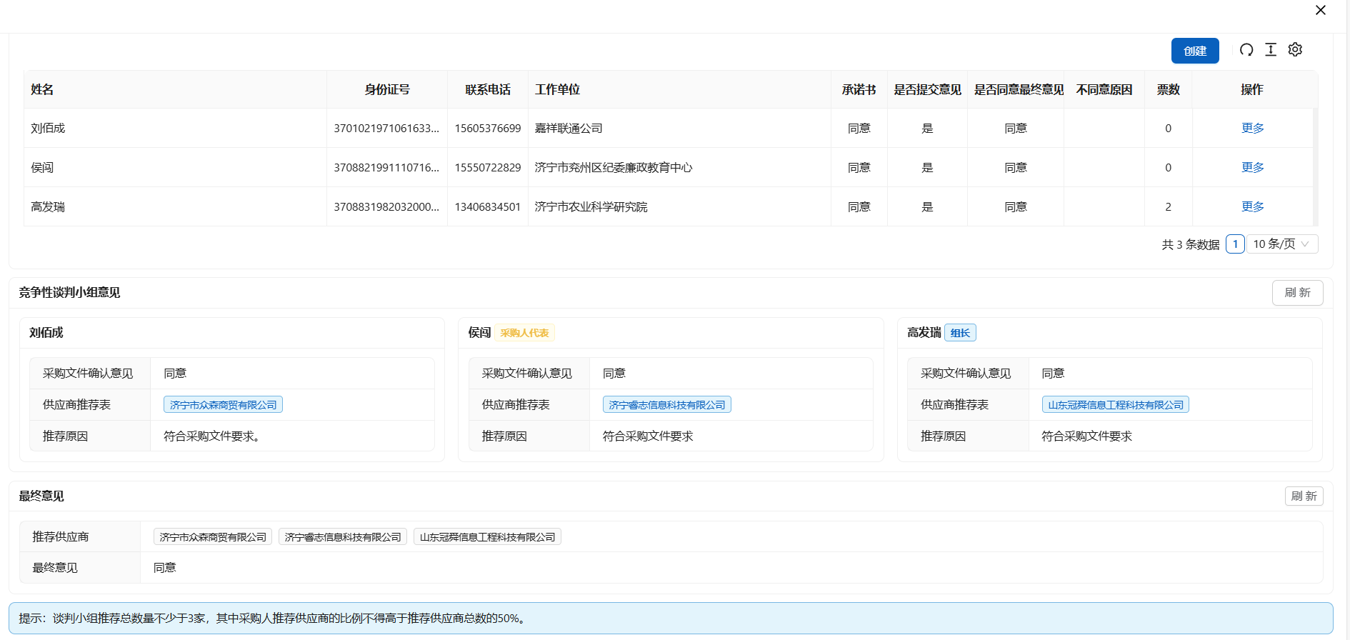
Task: Click phone number 15605376699
Action: [x=488, y=129]
